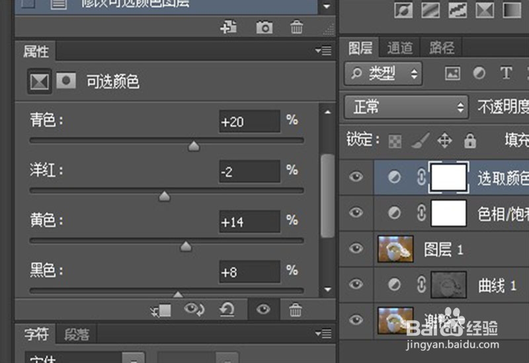This screenshot has width=529, height=363.
Task: Click the 黄色 value field +14
Action: point(250,222)
